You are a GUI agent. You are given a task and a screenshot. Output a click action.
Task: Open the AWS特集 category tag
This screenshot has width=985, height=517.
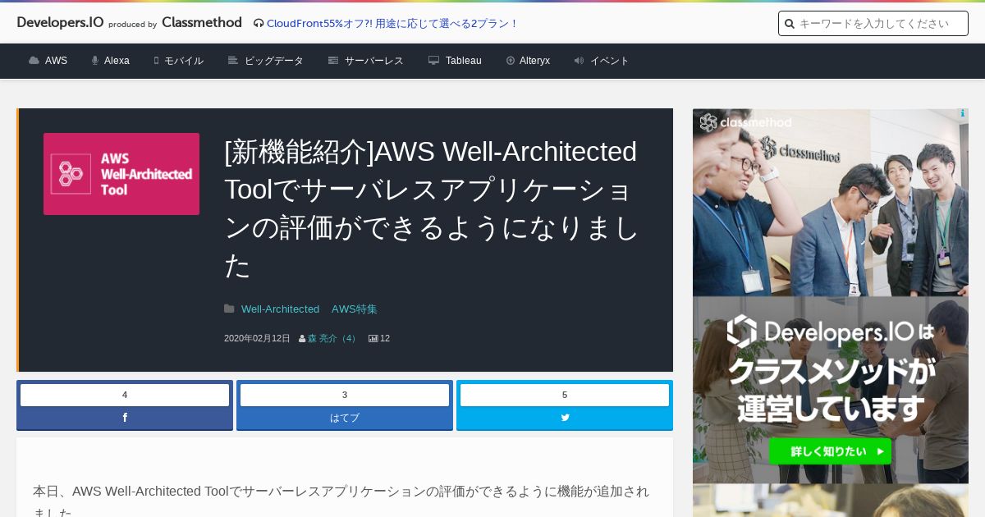[x=355, y=309]
